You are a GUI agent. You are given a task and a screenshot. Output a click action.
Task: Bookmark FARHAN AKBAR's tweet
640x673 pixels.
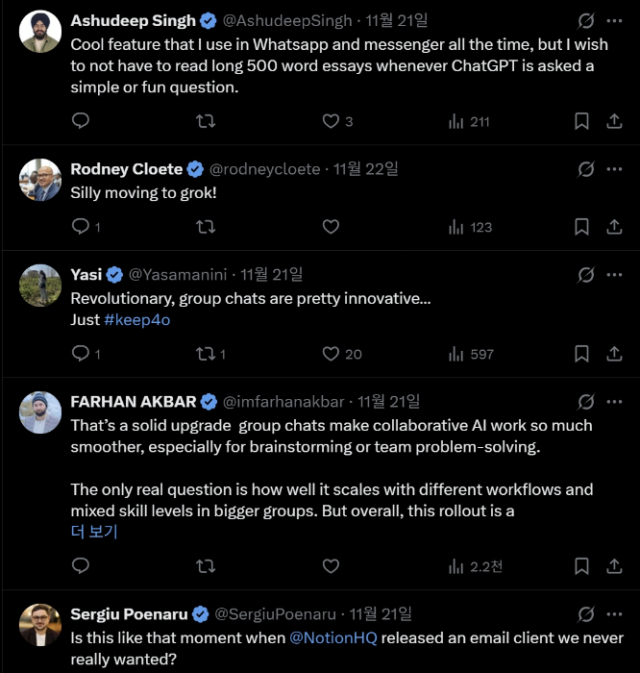tap(581, 566)
